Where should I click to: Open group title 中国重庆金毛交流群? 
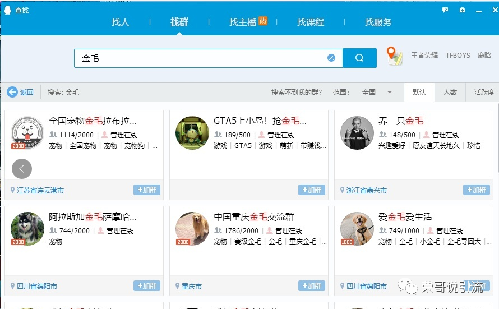point(254,217)
